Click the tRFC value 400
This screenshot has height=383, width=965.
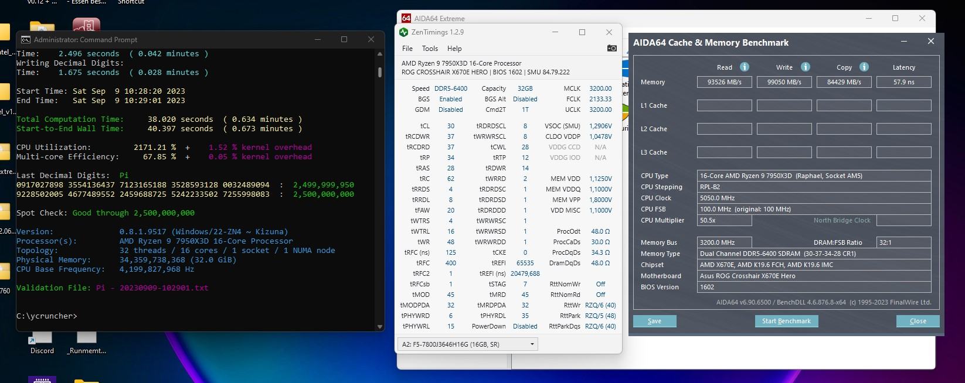click(x=451, y=263)
